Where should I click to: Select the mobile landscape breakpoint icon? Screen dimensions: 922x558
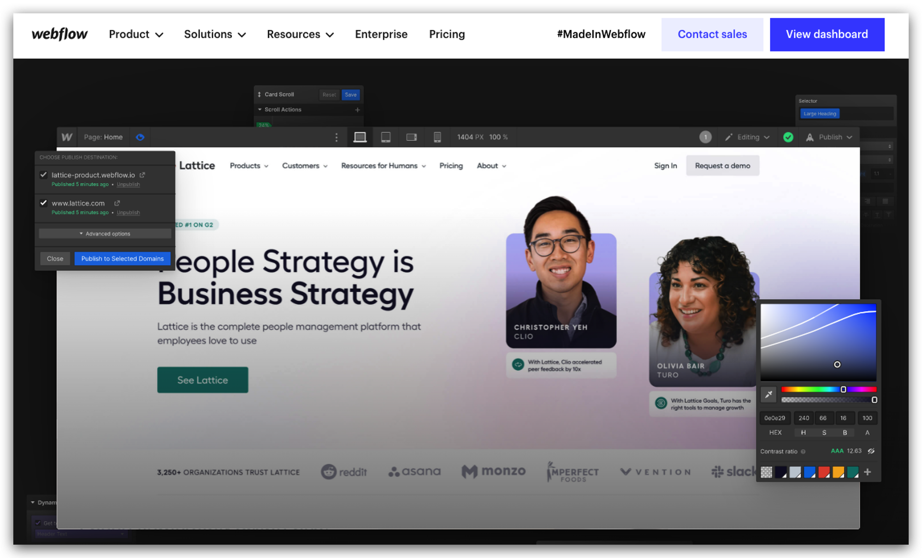click(411, 137)
